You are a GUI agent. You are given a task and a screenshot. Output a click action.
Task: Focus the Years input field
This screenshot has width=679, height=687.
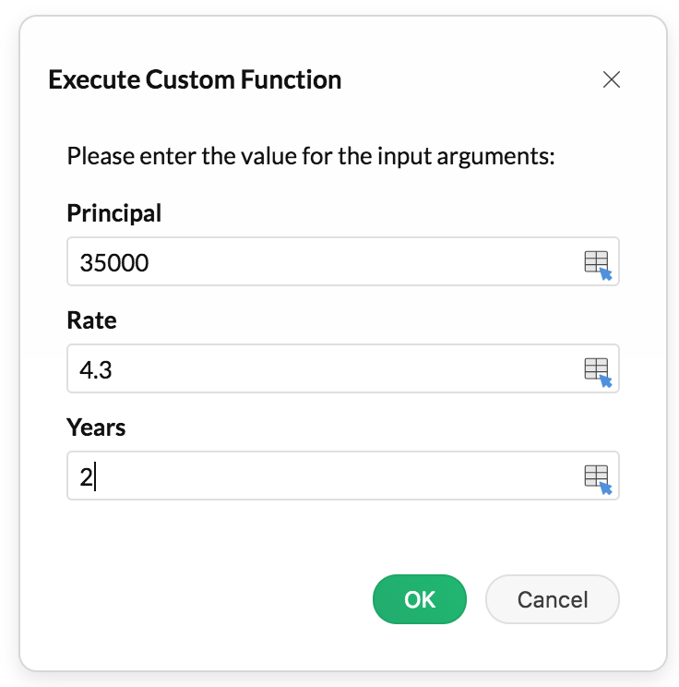click(323, 476)
